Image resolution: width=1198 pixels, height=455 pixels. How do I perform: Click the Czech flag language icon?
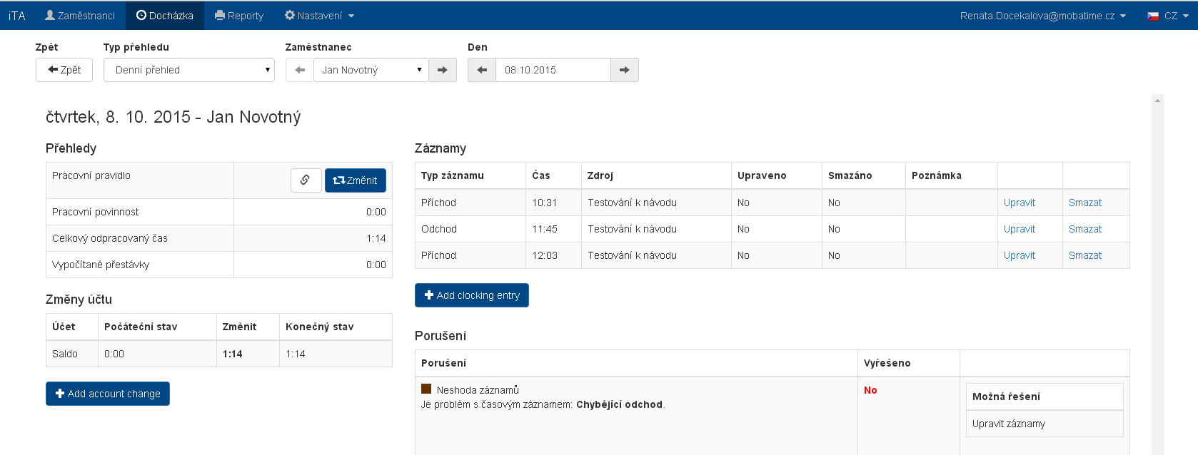click(x=1153, y=16)
